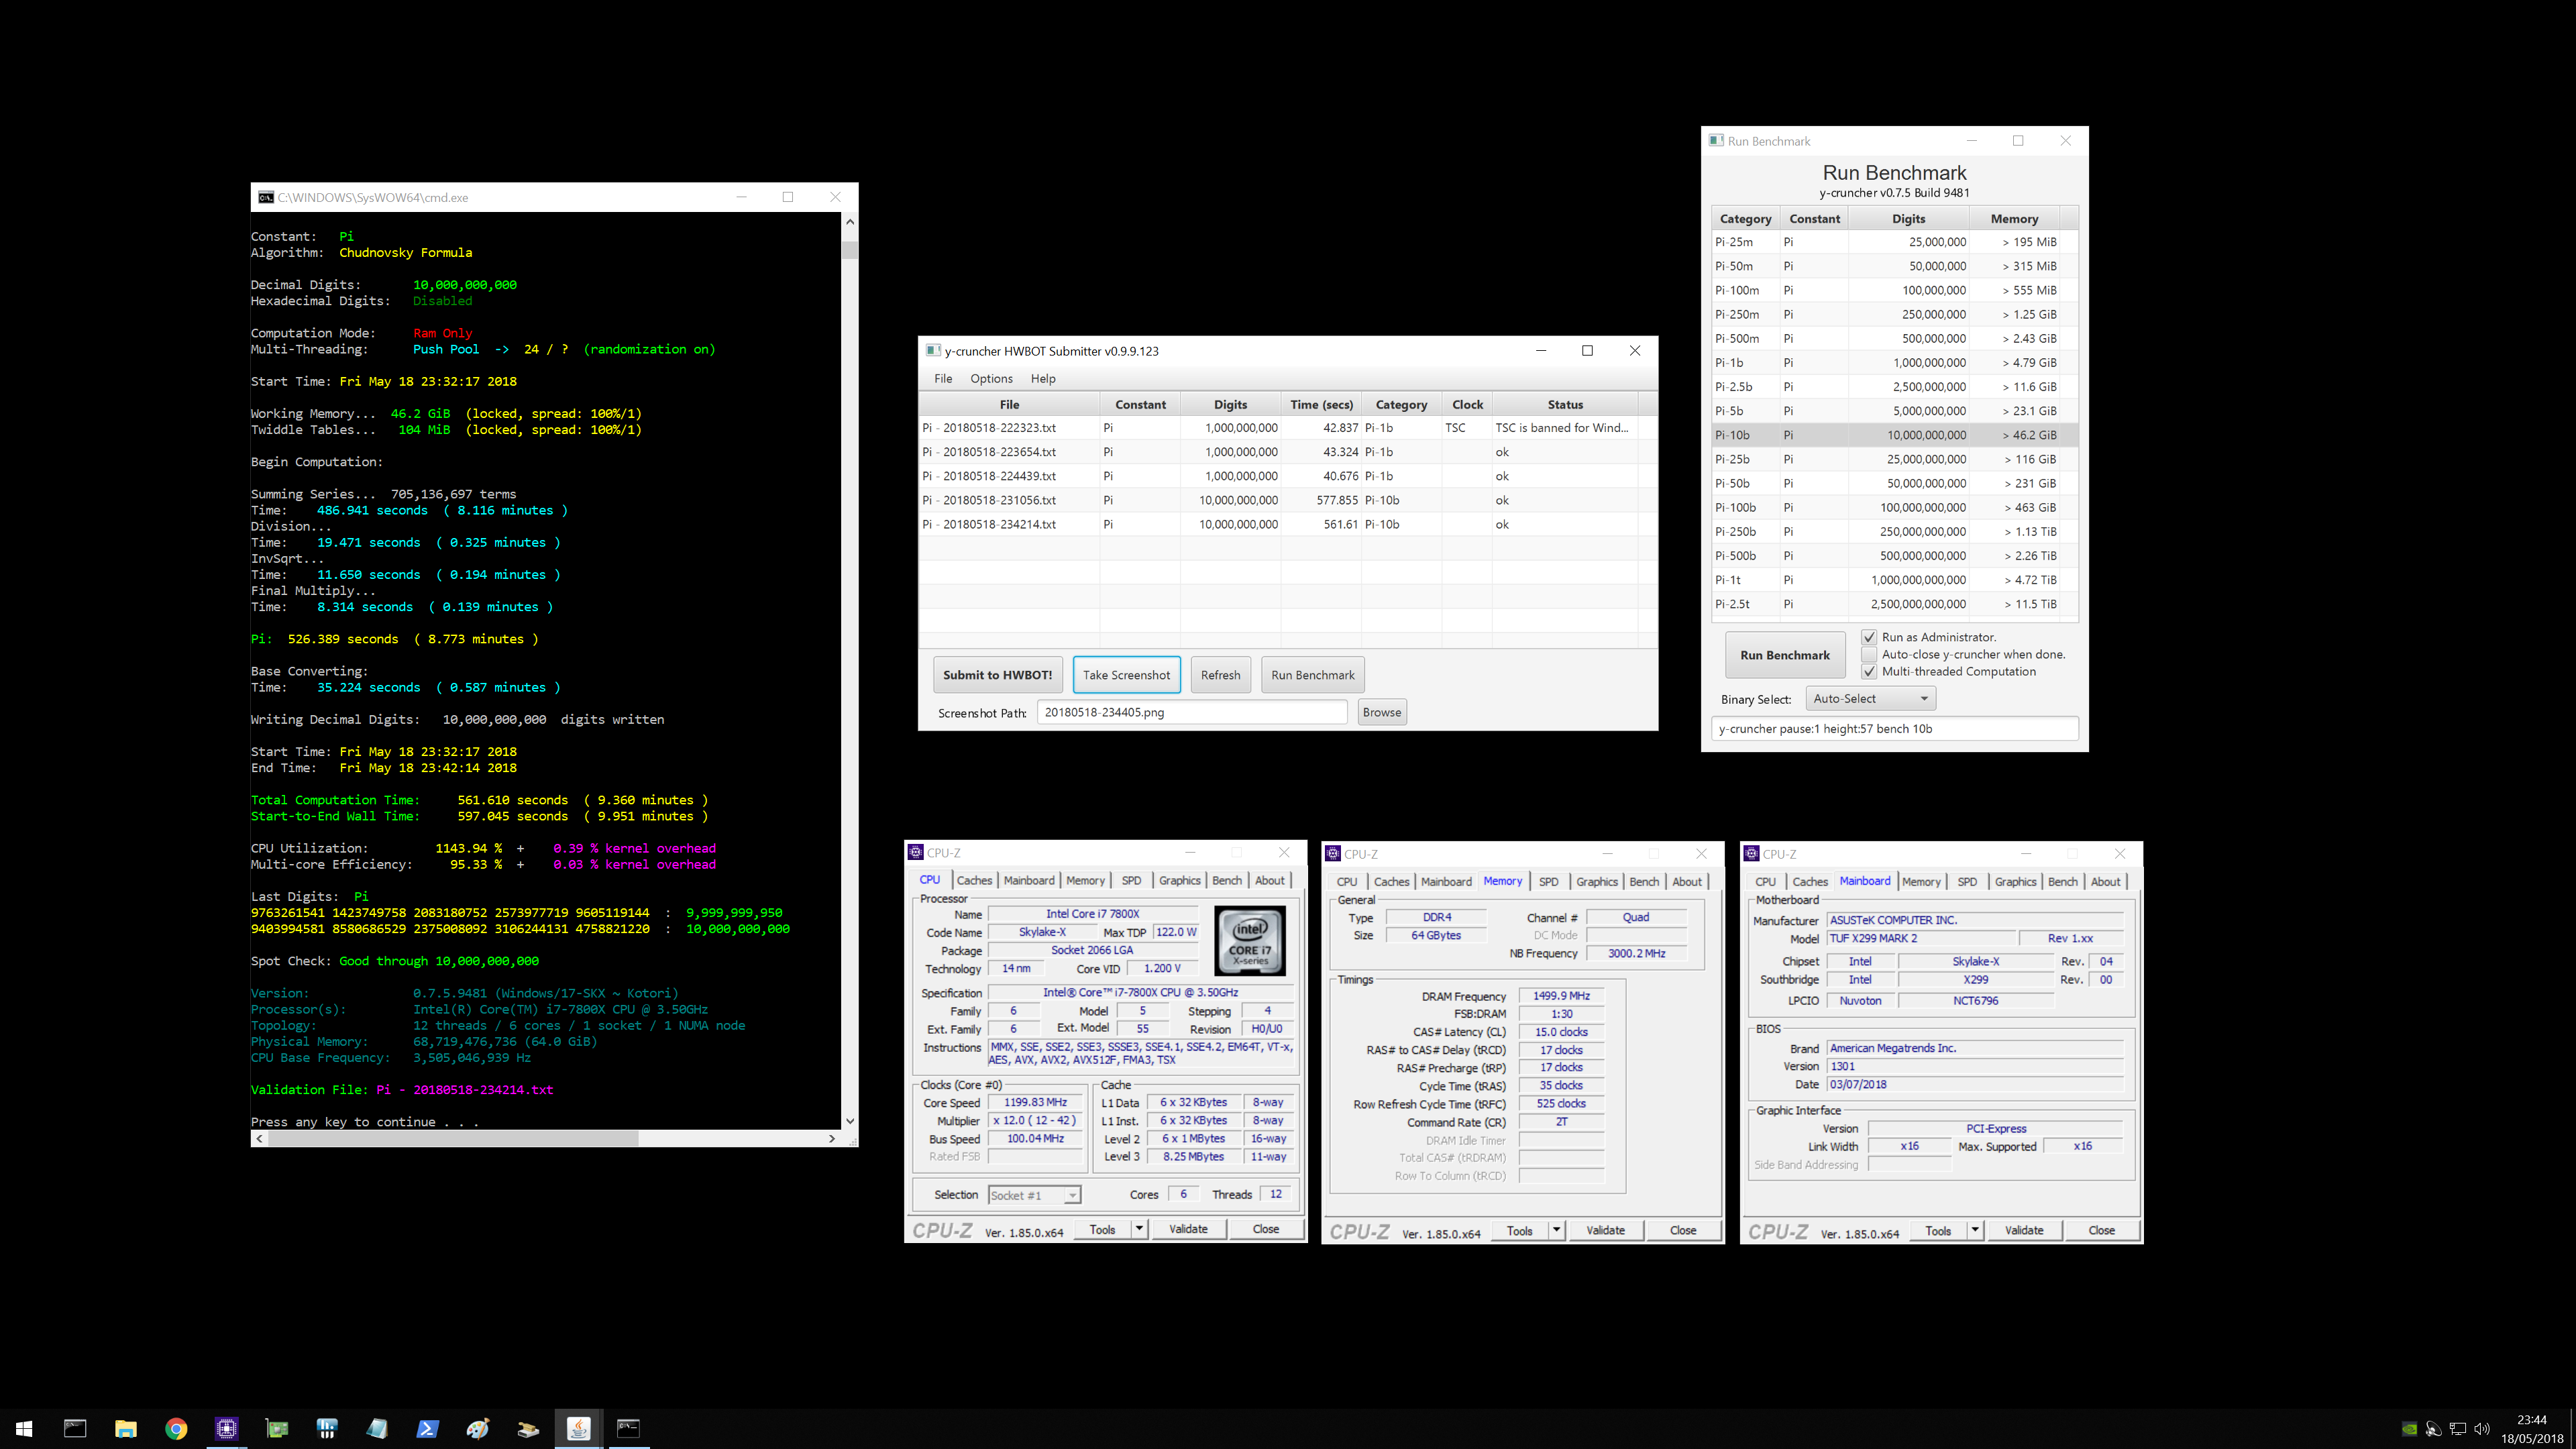
Task: Click Browse next to Screenshot Path
Action: click(1381, 712)
